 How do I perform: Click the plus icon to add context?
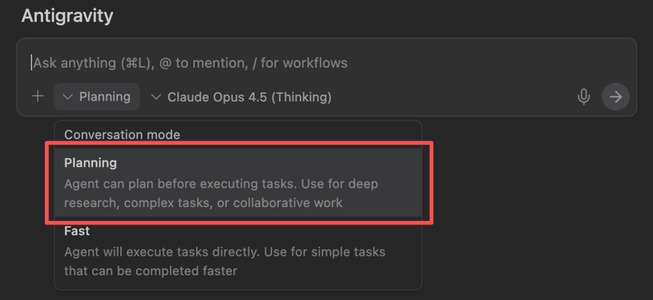point(38,97)
